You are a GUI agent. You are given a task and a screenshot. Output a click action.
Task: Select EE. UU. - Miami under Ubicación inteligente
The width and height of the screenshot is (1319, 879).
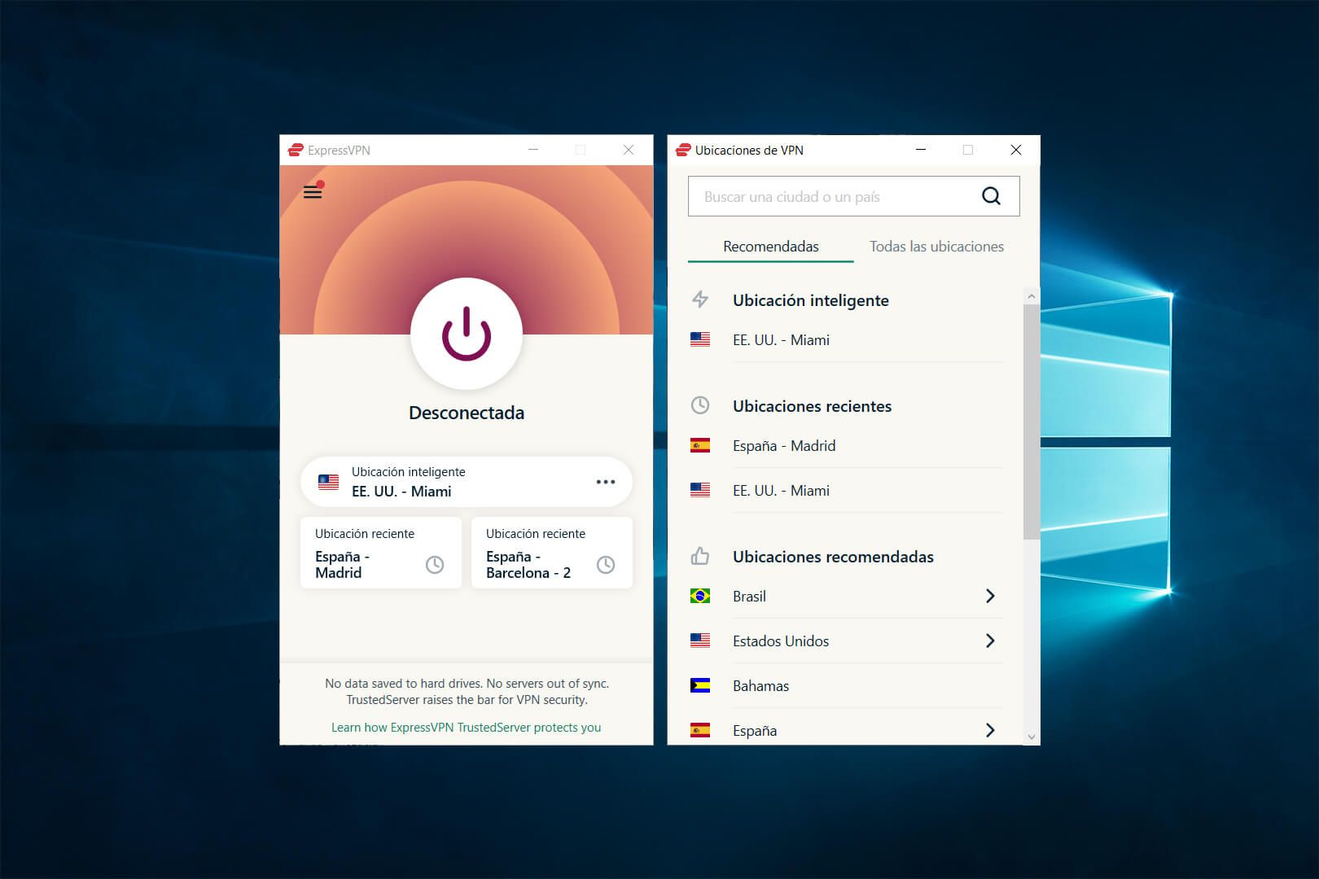(x=847, y=340)
